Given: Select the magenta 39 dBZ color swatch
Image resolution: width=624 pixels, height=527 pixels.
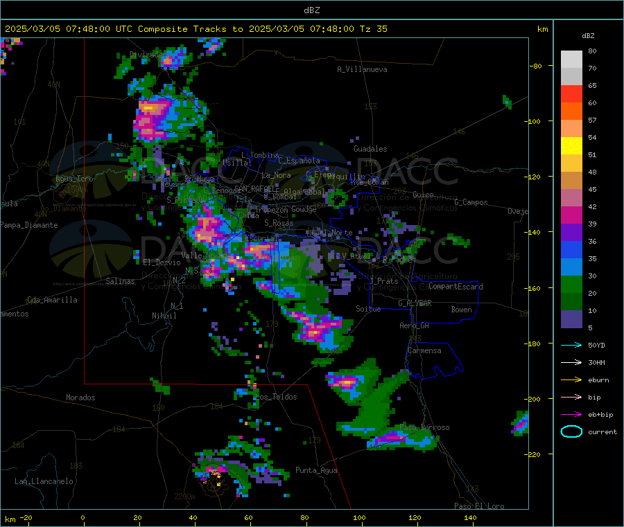Looking at the screenshot, I should [x=571, y=215].
